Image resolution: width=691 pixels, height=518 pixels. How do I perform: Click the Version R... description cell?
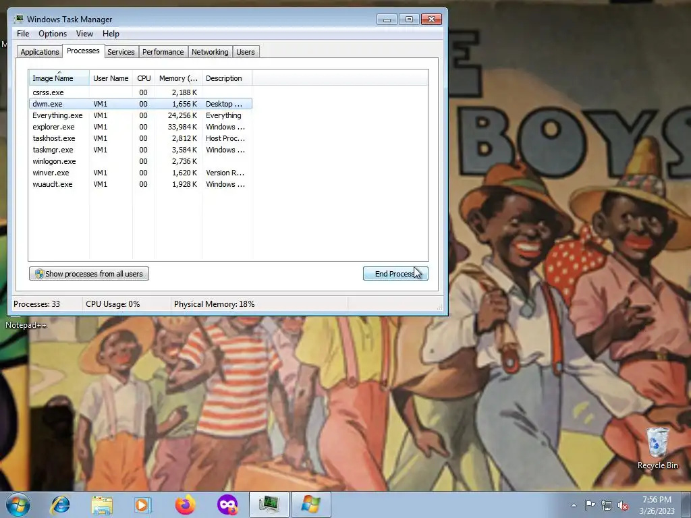click(225, 173)
